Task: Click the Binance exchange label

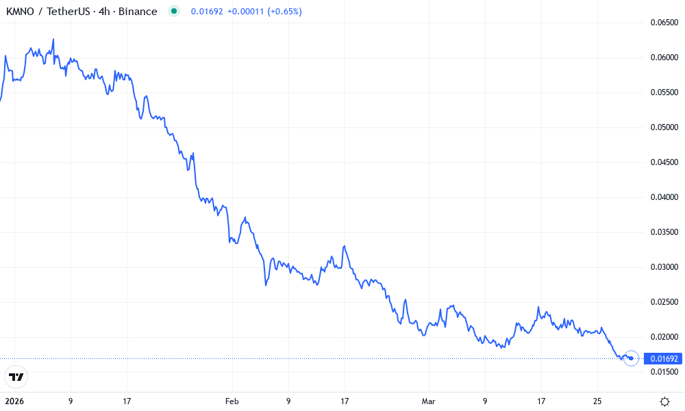Action: click(x=137, y=11)
